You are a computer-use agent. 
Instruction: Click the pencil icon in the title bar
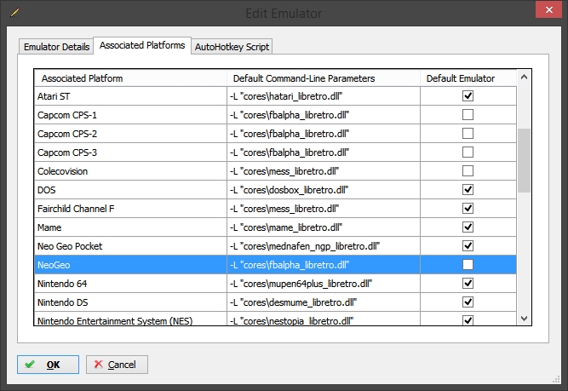pos(14,13)
